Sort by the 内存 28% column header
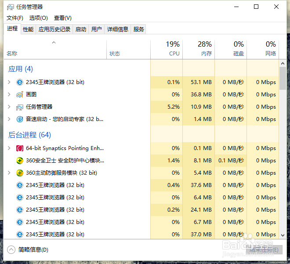 (199, 50)
